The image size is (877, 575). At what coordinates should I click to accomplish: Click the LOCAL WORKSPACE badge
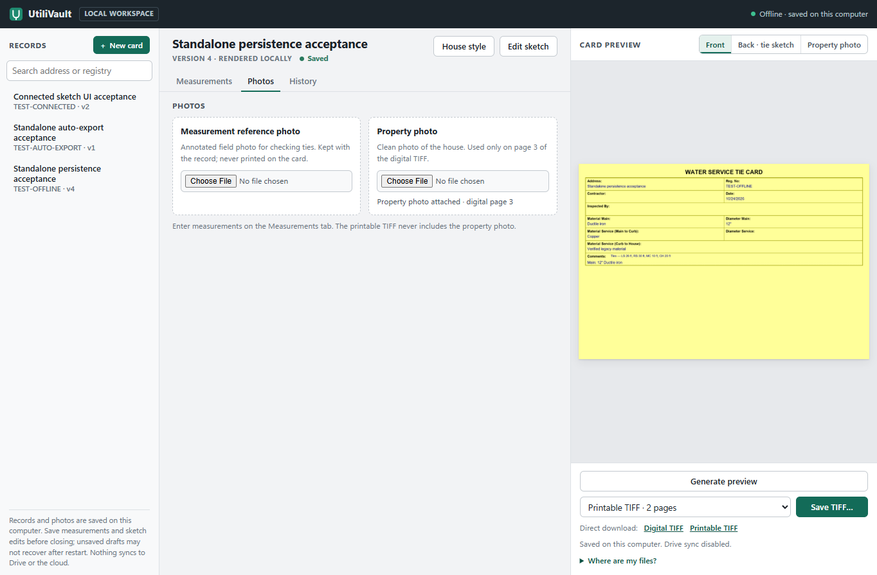[119, 14]
